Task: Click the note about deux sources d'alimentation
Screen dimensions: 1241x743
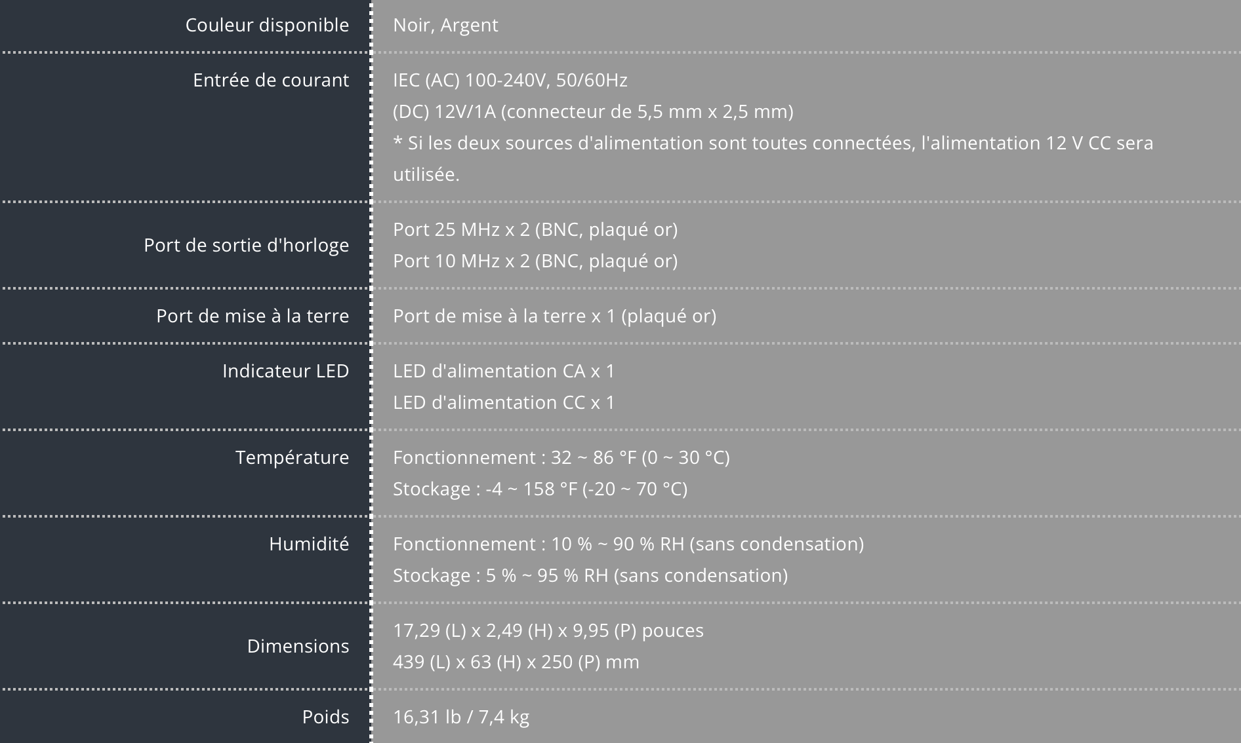Action: [x=772, y=143]
